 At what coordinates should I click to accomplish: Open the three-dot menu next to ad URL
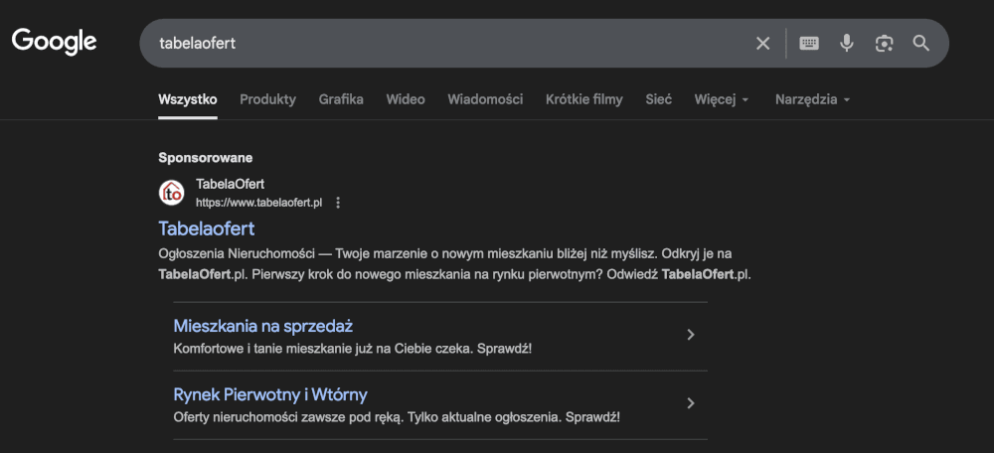tap(338, 203)
